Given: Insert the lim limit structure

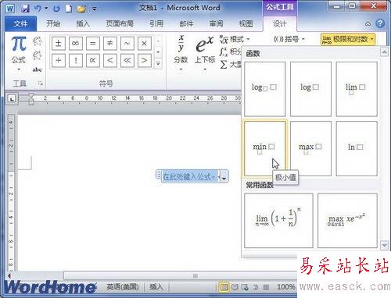Looking at the screenshot, I should [x=357, y=89].
